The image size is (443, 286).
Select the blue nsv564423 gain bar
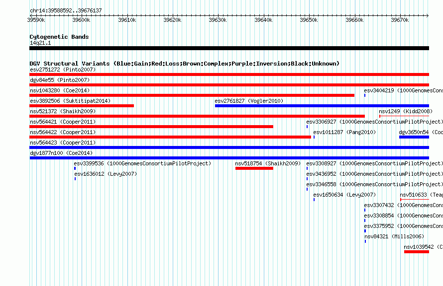[x=229, y=147]
